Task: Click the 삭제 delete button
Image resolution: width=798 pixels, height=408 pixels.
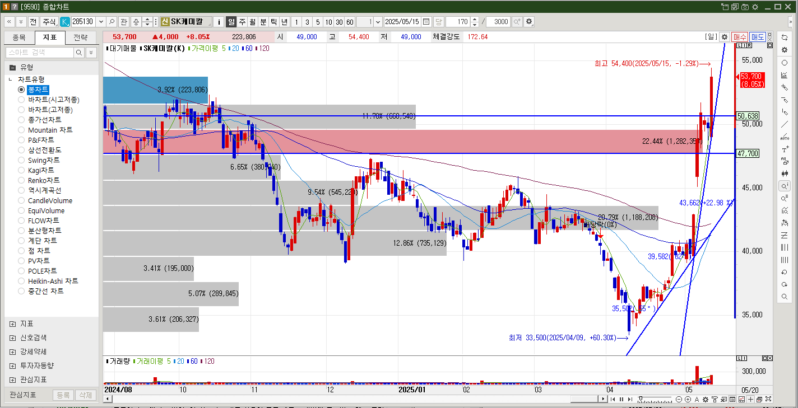Action: point(85,395)
